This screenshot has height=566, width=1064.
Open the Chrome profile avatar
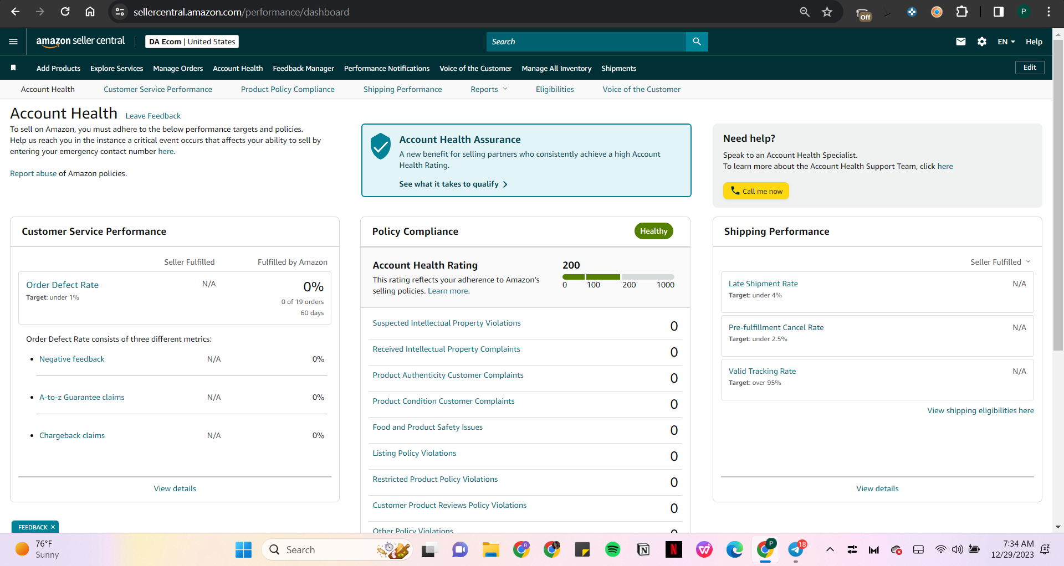click(1023, 12)
